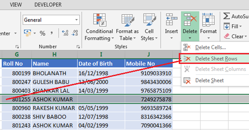The height and width of the screenshot is (130, 249).
Task: Open Number group dialog launcher
Action: pyautogui.click(x=80, y=47)
